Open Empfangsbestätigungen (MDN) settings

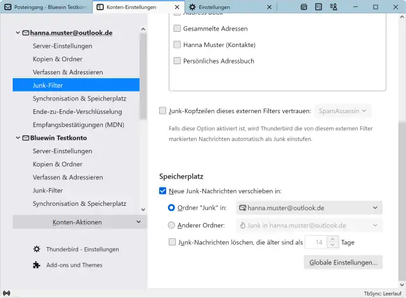[x=79, y=125]
